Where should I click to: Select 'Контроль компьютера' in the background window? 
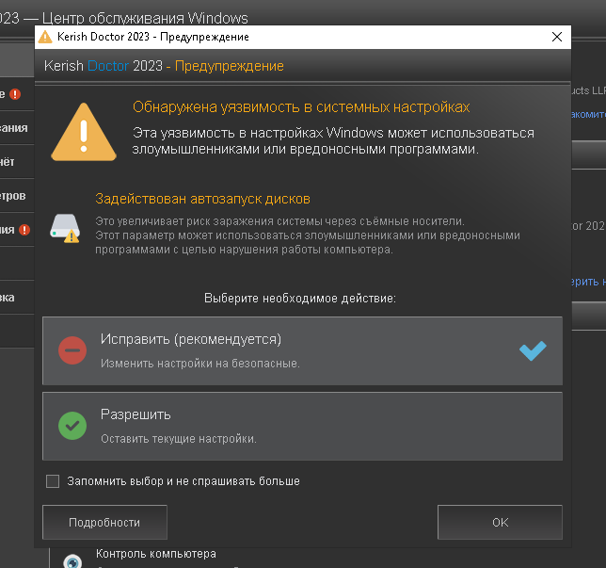click(x=156, y=554)
